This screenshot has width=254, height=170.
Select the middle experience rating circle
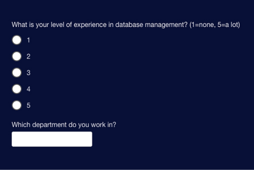[17, 73]
